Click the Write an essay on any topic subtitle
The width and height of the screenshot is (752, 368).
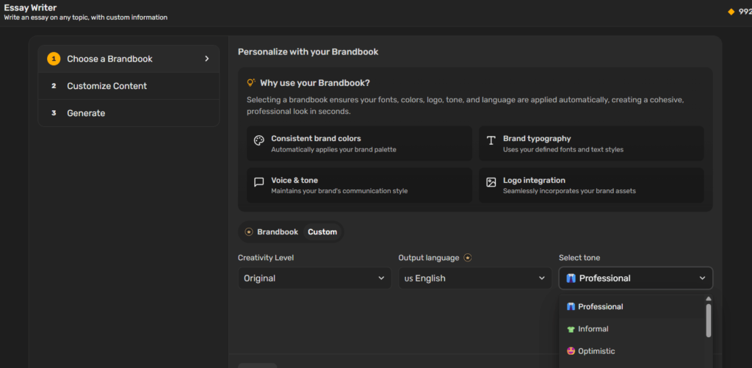click(86, 18)
